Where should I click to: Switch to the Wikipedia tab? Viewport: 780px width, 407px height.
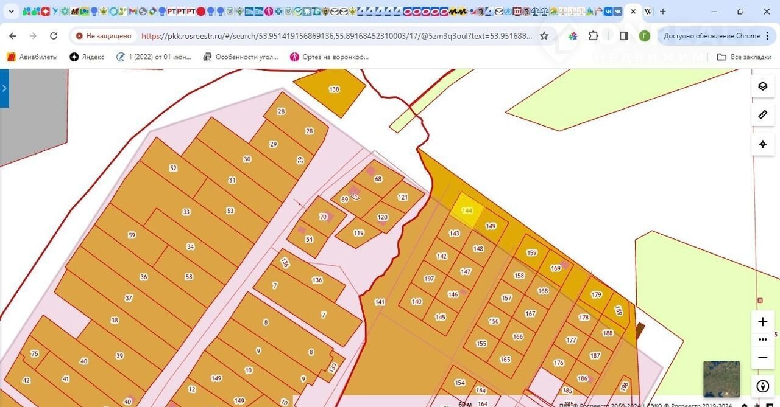[x=648, y=12]
